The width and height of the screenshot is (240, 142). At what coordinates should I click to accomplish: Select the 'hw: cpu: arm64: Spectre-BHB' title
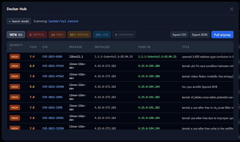[200, 87]
